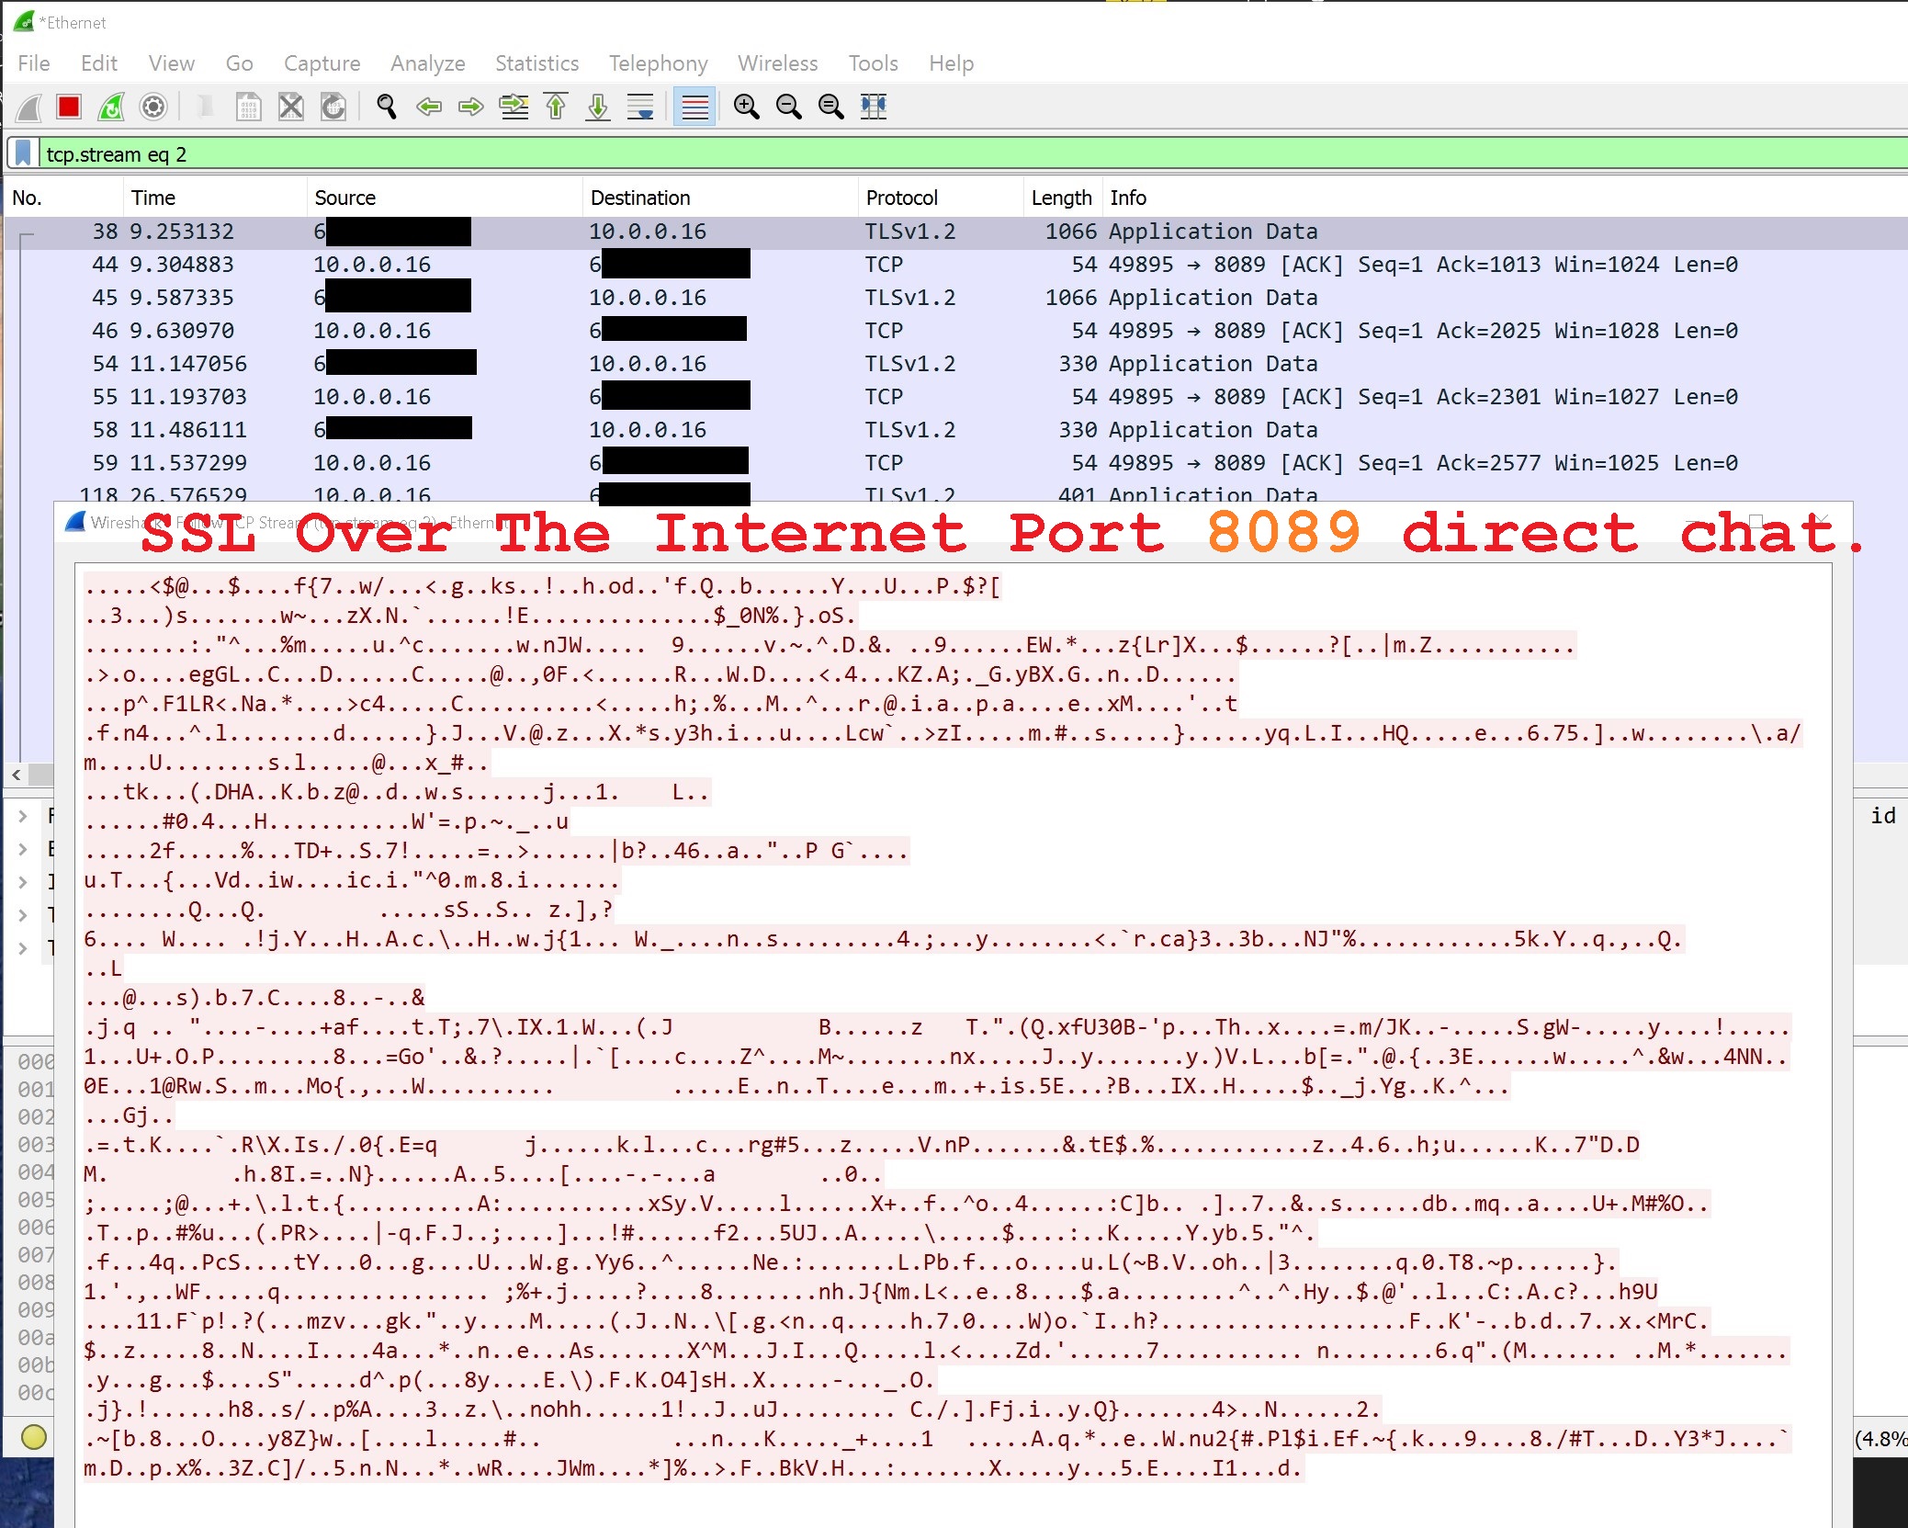Open capture options gear icon
The image size is (1908, 1528).
point(153,108)
